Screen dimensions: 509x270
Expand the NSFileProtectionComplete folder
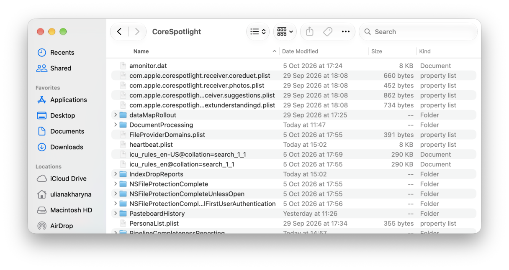[x=116, y=184]
